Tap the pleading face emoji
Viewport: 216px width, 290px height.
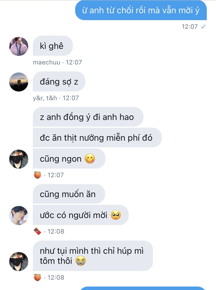(116, 215)
